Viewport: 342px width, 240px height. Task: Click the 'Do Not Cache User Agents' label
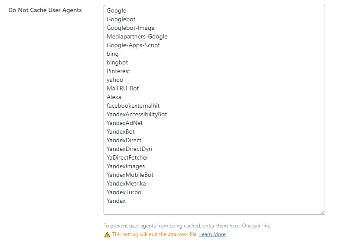click(45, 10)
